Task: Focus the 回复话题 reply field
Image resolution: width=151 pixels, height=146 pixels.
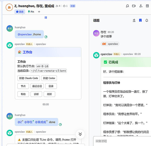Action: click(122, 141)
